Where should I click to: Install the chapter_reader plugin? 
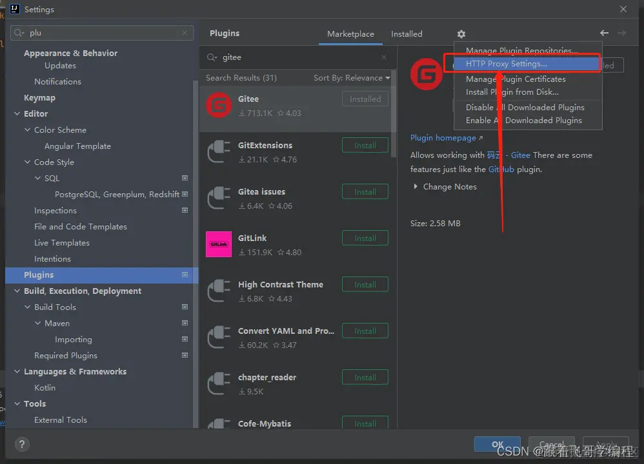coord(365,377)
